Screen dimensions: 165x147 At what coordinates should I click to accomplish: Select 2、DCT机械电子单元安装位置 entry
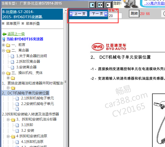tap(26, 93)
